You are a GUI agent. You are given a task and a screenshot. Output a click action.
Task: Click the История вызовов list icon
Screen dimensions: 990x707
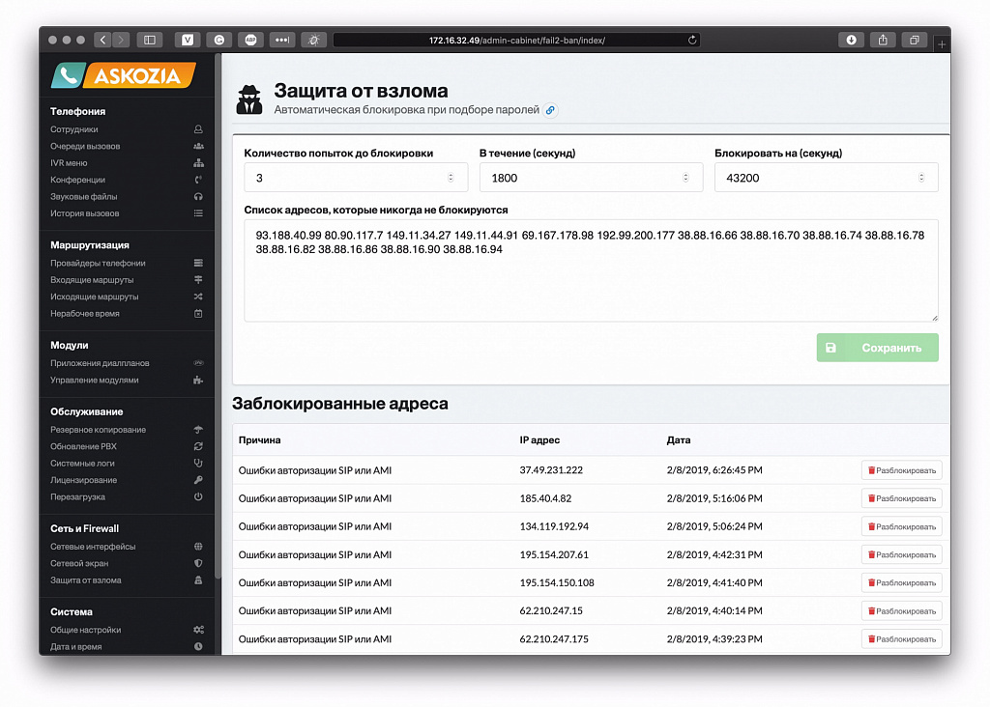[x=198, y=213]
